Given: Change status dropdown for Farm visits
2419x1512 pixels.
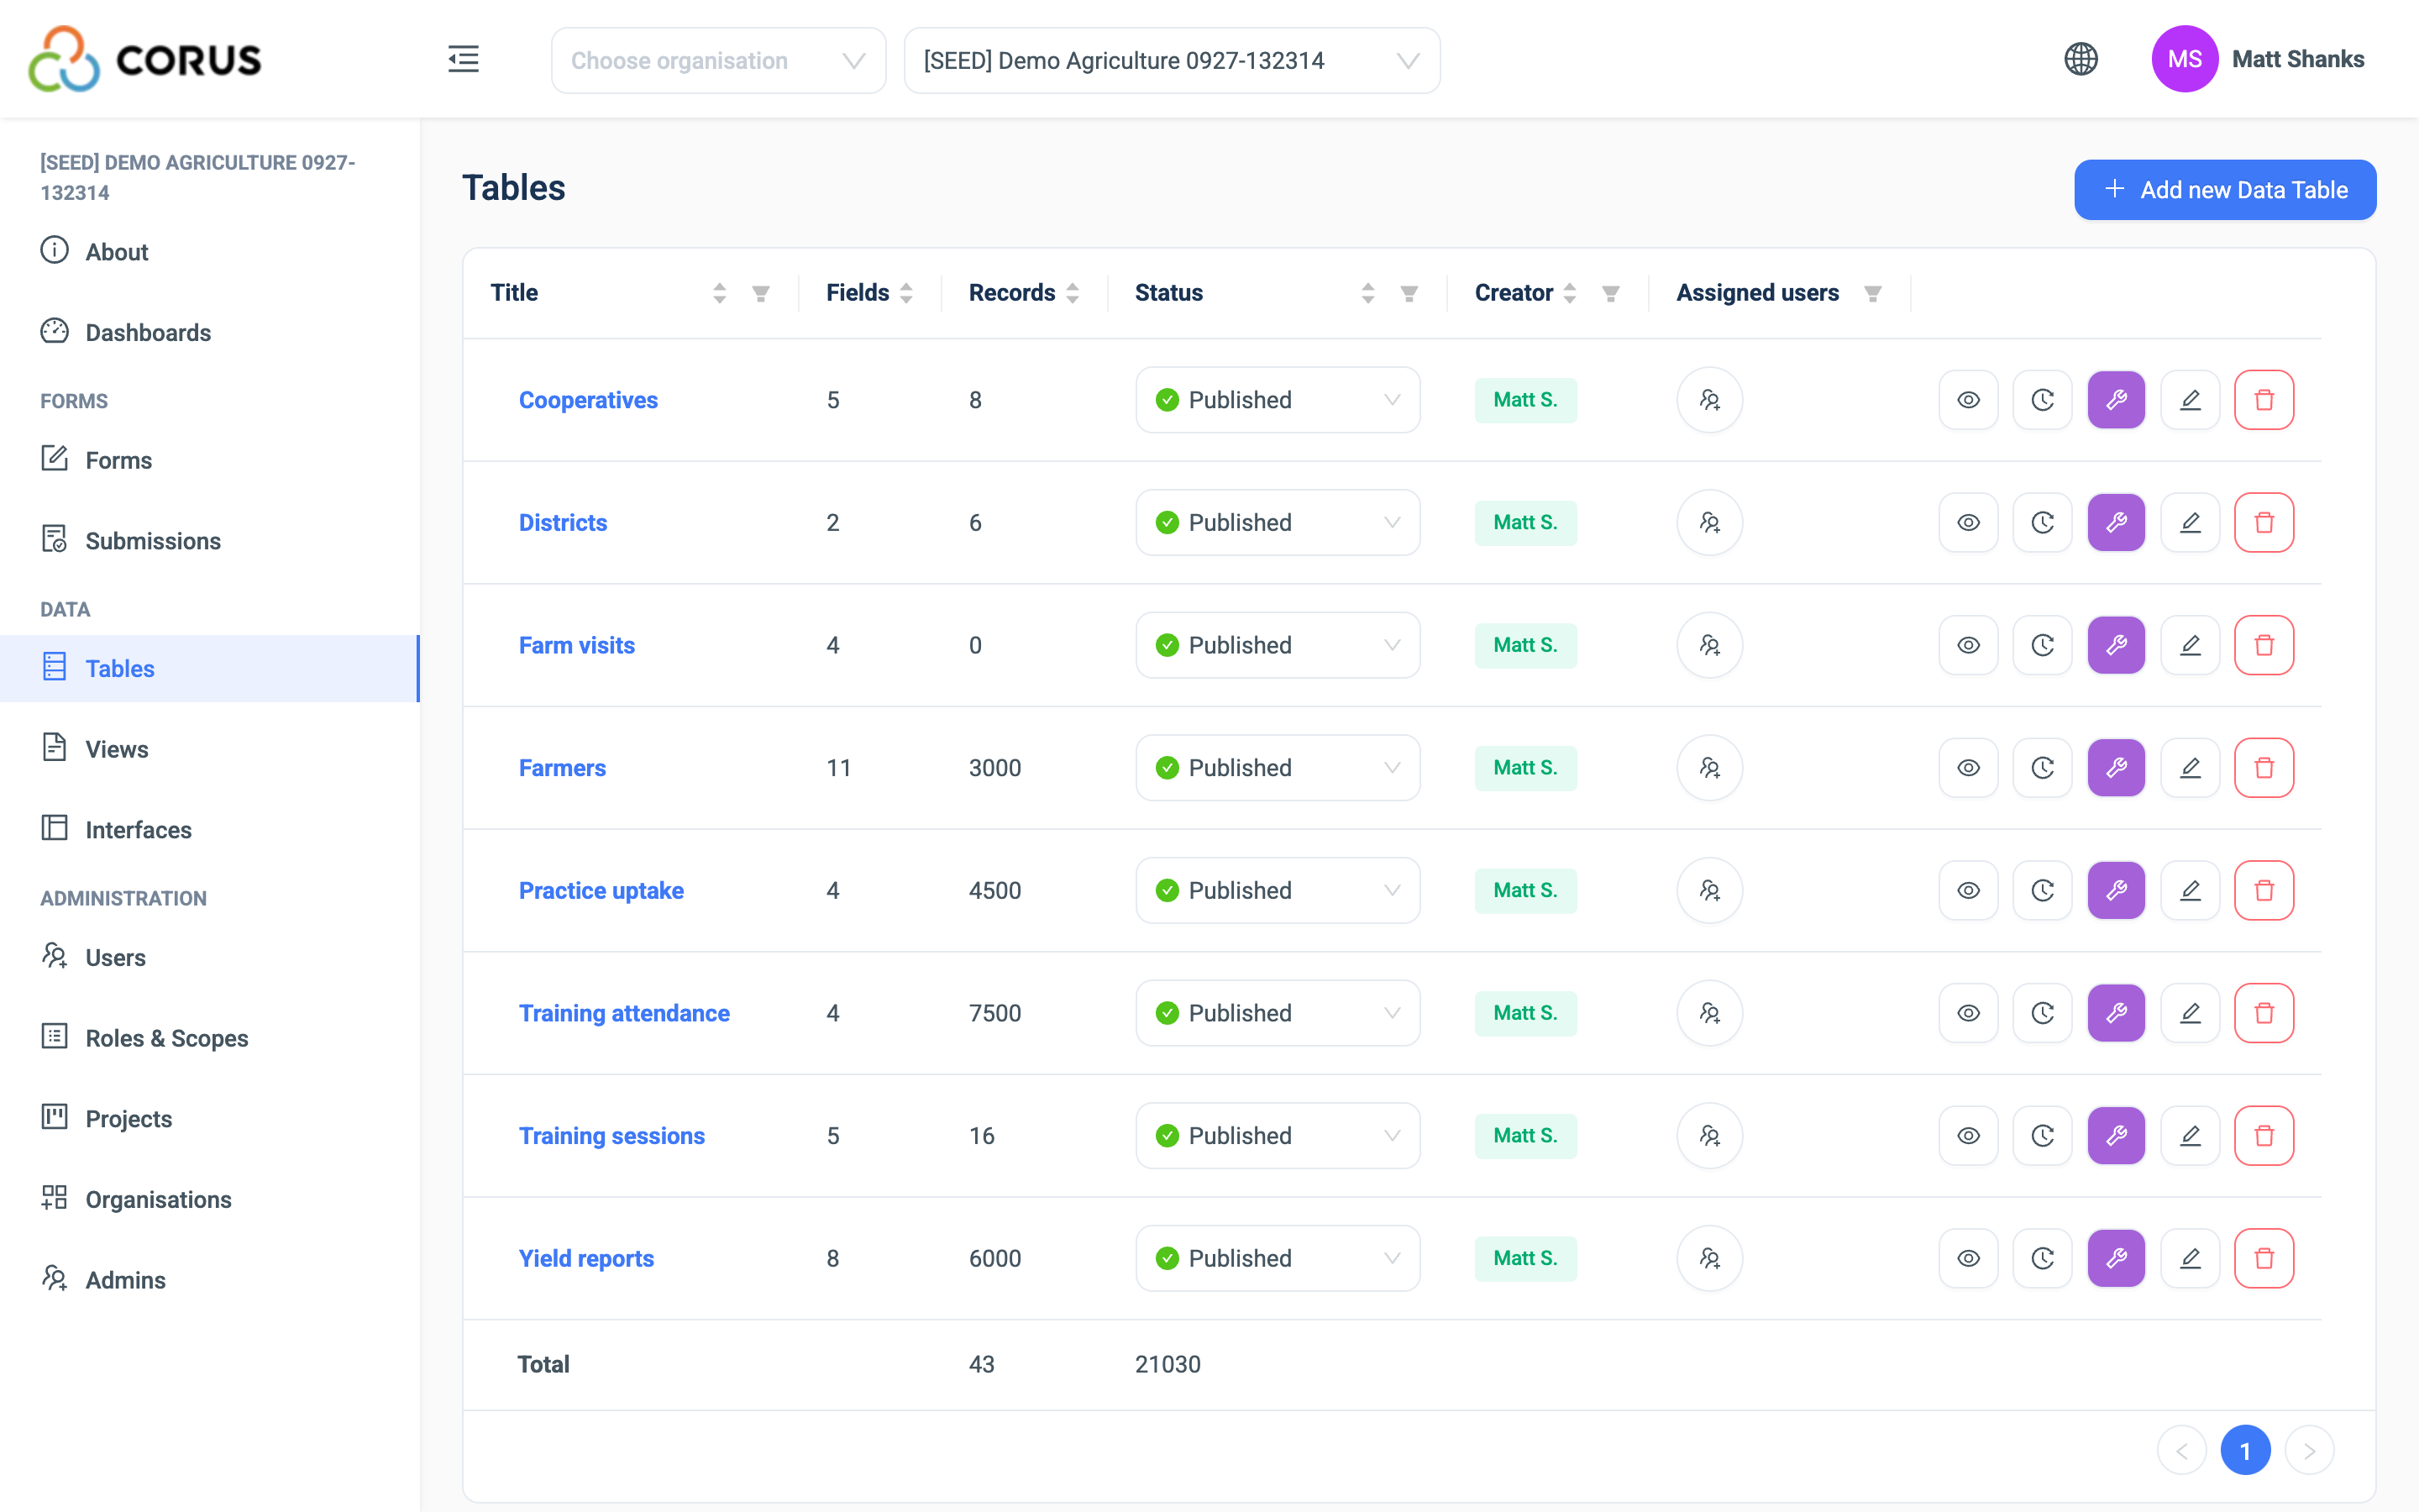Looking at the screenshot, I should tap(1278, 646).
